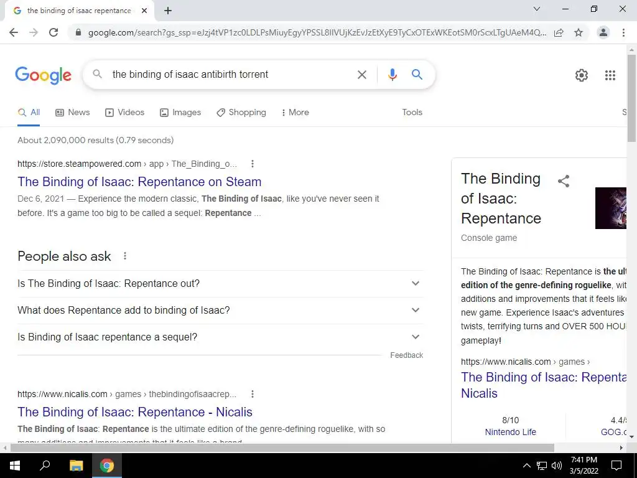Open The Binding of Isaac: Repentance - Nicalis

point(135,412)
